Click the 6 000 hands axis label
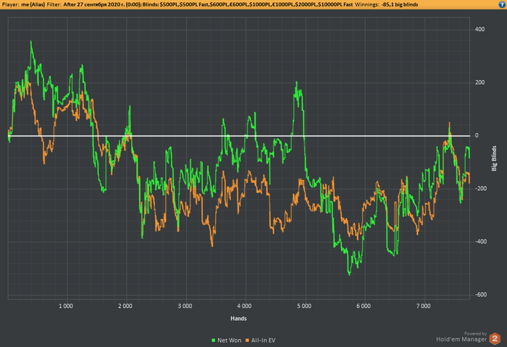Image resolution: width=507 pixels, height=347 pixels. [364, 306]
